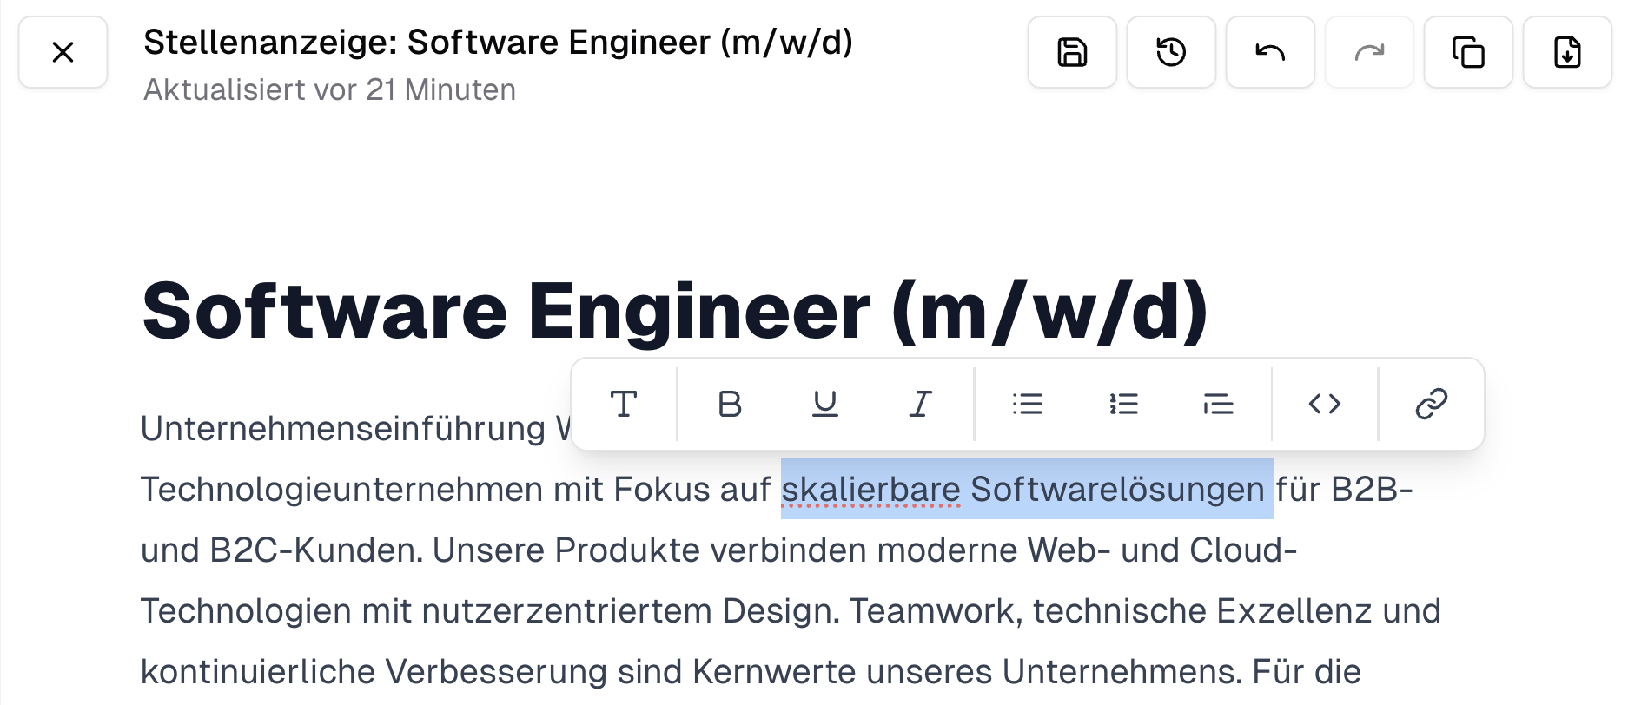Viewport: 1628px width, 705px height.
Task: Click 'Aktualisiert vor 21 Minuten' status text
Action: (329, 89)
